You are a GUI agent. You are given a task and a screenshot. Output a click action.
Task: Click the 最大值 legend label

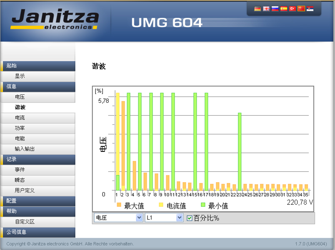coord(134,206)
